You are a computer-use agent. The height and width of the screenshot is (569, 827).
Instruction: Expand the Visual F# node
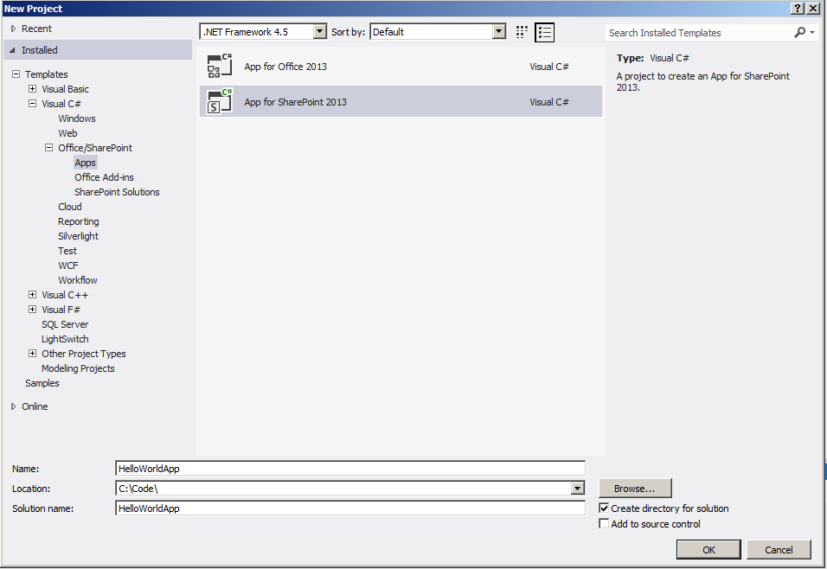coord(32,310)
